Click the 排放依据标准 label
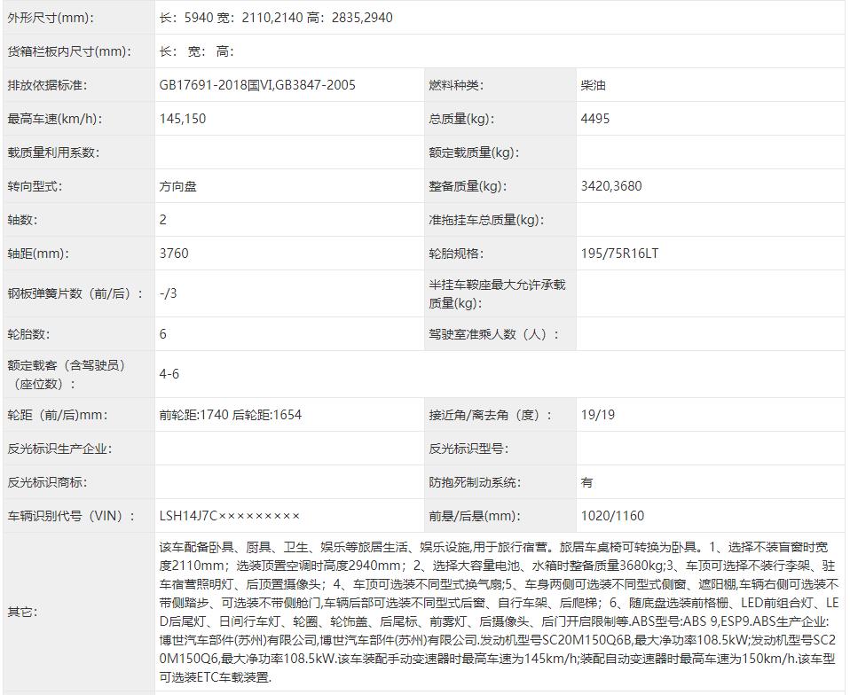This screenshot has height=695, width=850. coord(47,85)
